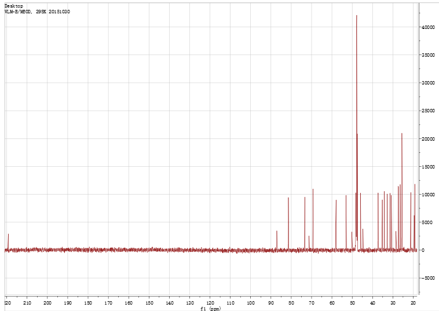Viewport: 439px width, 311px height.
Task: Click the peak near 69 ppm
Action: [x=313, y=219]
